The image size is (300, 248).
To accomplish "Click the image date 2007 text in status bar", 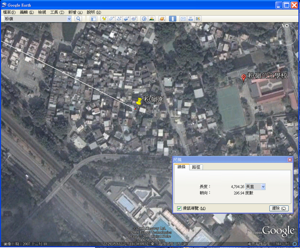I will click(25, 244).
